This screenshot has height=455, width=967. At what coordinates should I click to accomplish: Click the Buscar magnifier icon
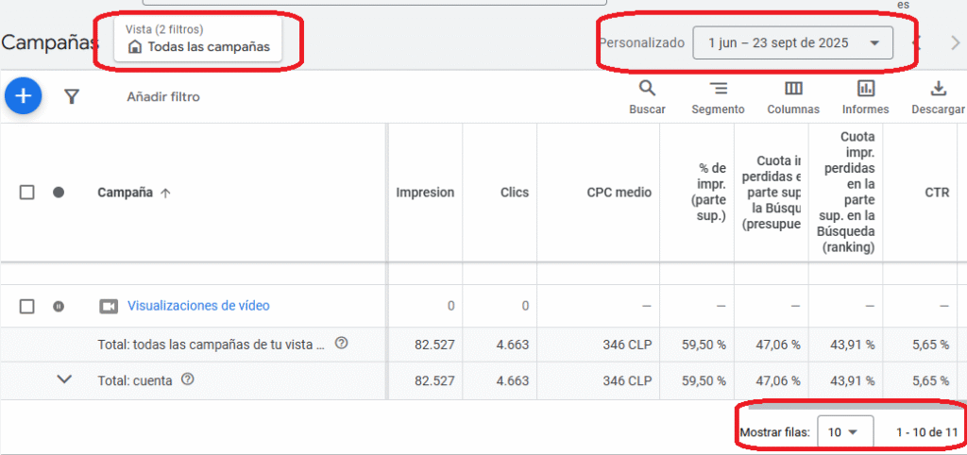(x=647, y=90)
